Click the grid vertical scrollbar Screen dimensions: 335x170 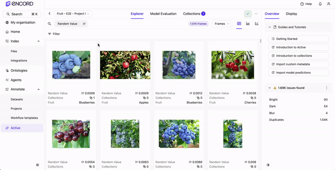tap(260, 41)
